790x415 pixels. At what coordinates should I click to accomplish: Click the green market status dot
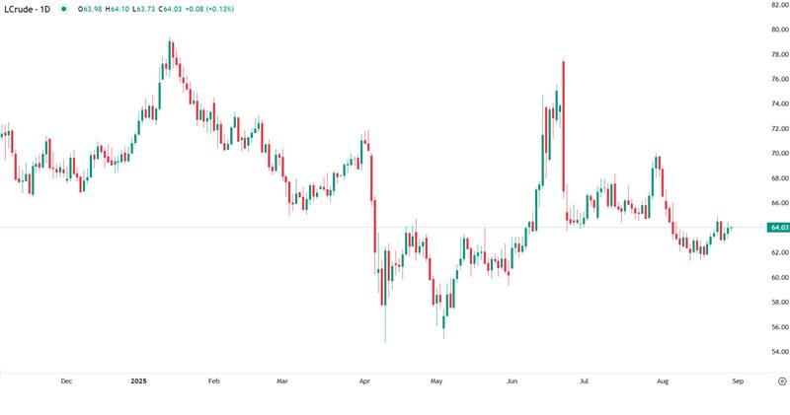(64, 8)
